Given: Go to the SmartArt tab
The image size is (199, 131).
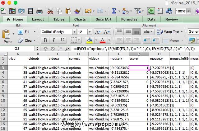Looking at the screenshot, I should [x=104, y=19].
